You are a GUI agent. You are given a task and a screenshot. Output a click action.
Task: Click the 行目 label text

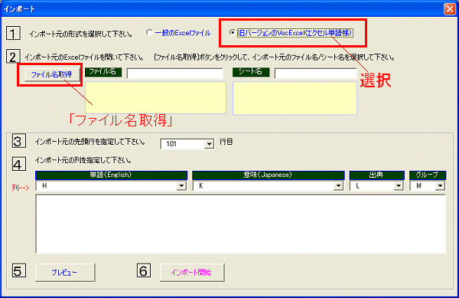coord(226,142)
